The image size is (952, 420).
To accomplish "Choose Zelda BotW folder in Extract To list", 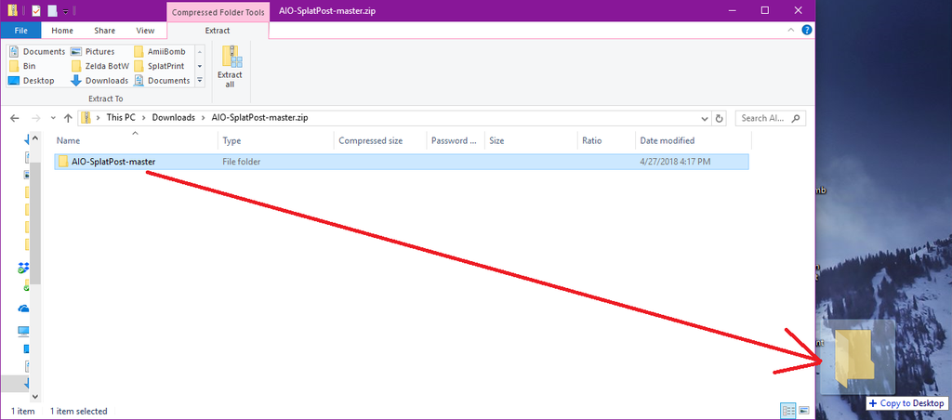I will [x=99, y=66].
